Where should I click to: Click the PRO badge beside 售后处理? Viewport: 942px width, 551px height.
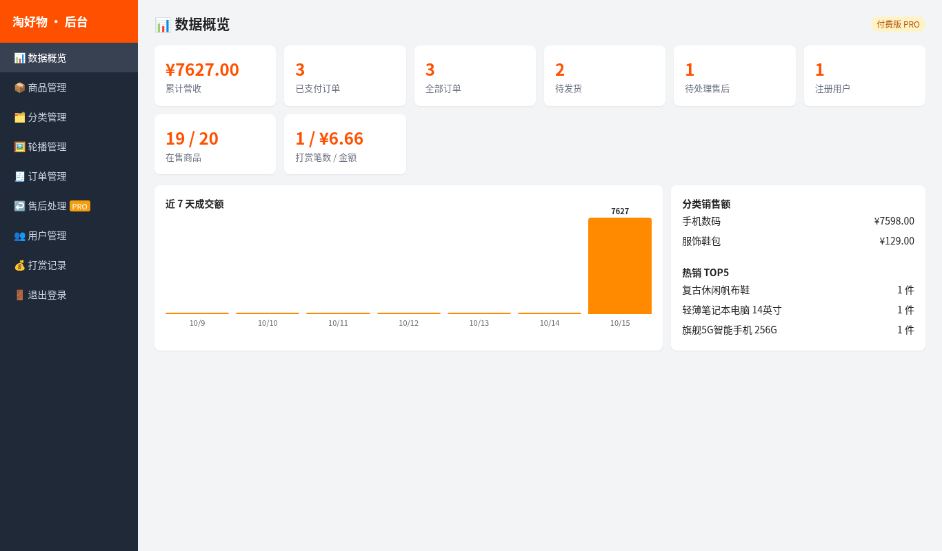[80, 206]
